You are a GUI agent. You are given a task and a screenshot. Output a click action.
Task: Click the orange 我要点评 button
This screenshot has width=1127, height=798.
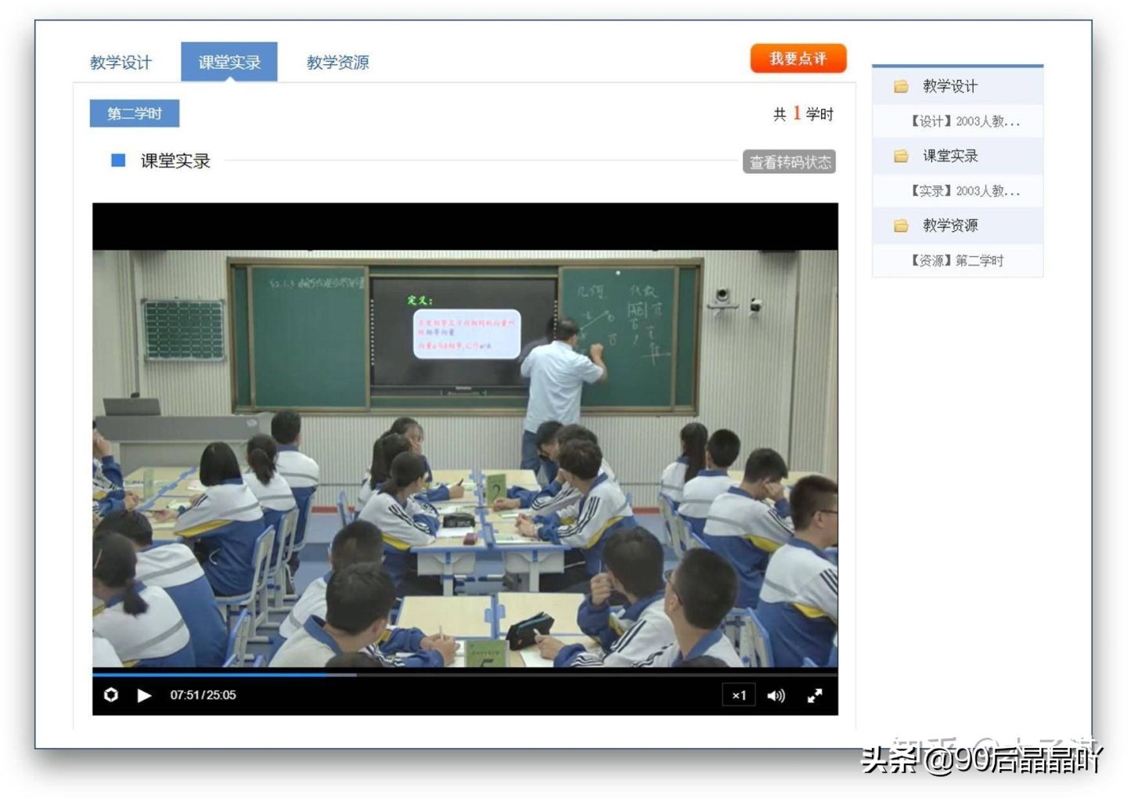click(798, 58)
